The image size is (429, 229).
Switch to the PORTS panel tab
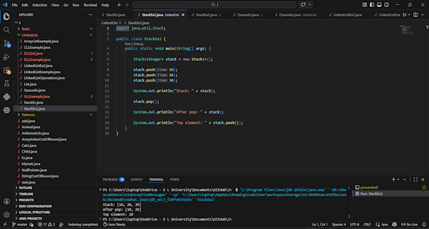[175, 179]
